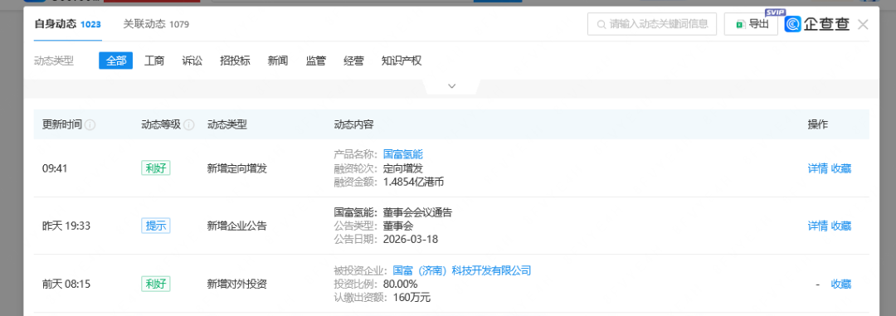This screenshot has height=316, width=896.
Task: Select 全部 dynamic type filter
Action: tap(116, 61)
